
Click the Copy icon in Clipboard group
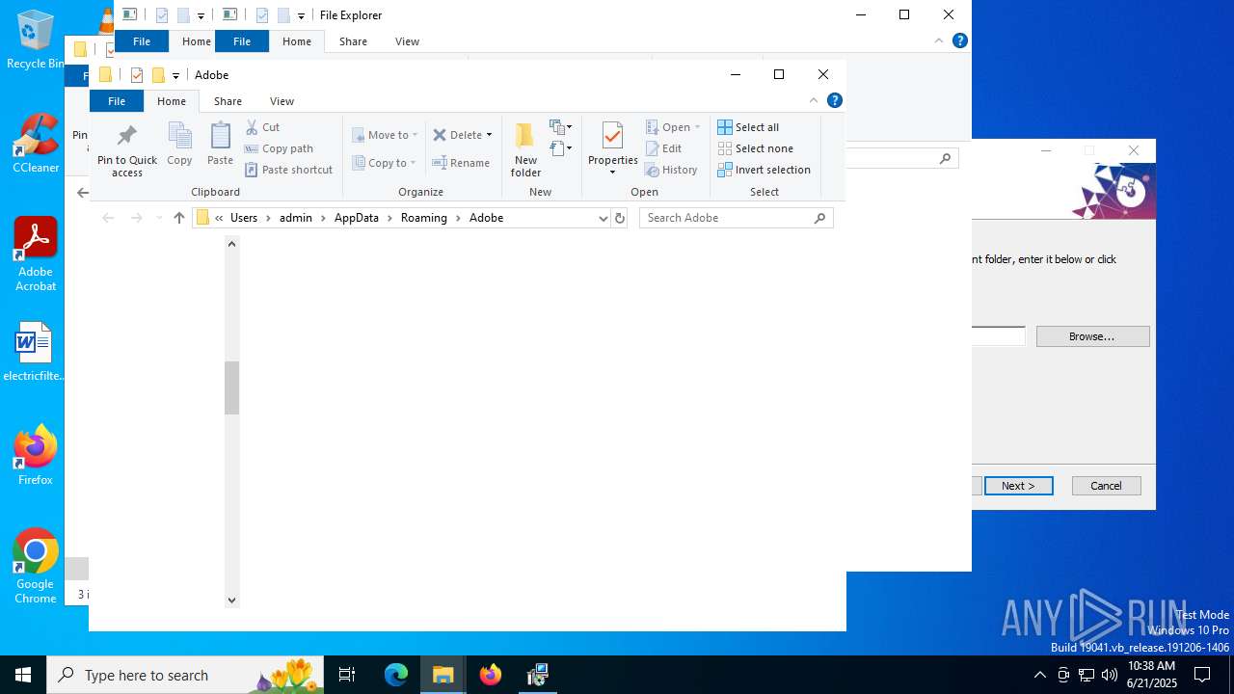179,144
